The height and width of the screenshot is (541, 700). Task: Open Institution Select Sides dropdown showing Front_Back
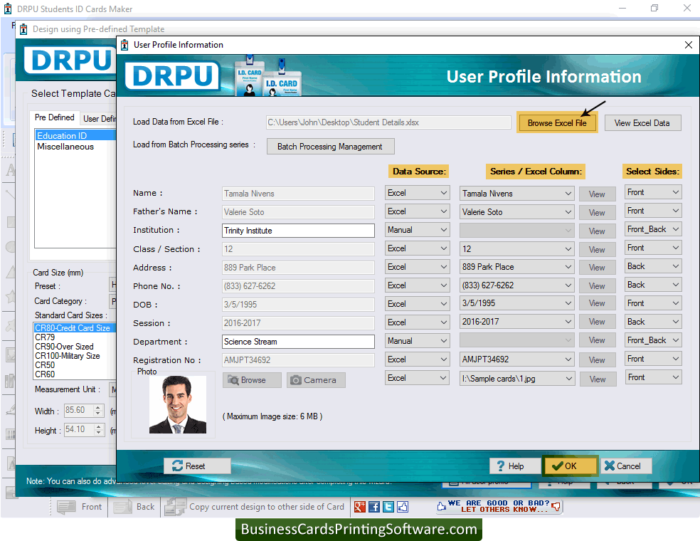coord(653,229)
